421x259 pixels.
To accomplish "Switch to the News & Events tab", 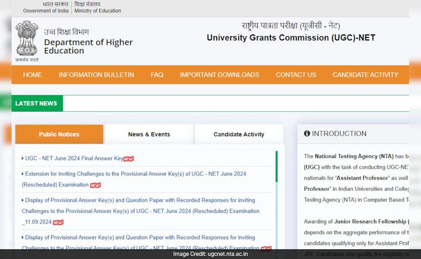I will pyautogui.click(x=149, y=134).
